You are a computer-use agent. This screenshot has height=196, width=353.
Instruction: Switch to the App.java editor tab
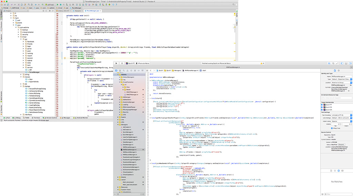coord(78,11)
